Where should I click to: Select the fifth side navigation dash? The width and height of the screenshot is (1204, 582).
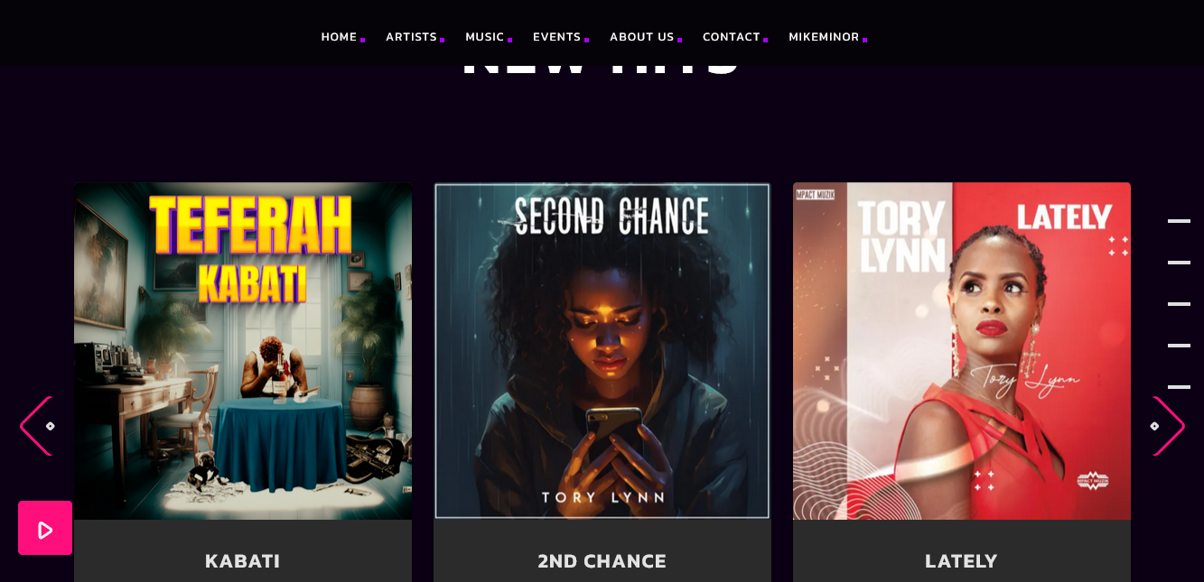pos(1179,387)
